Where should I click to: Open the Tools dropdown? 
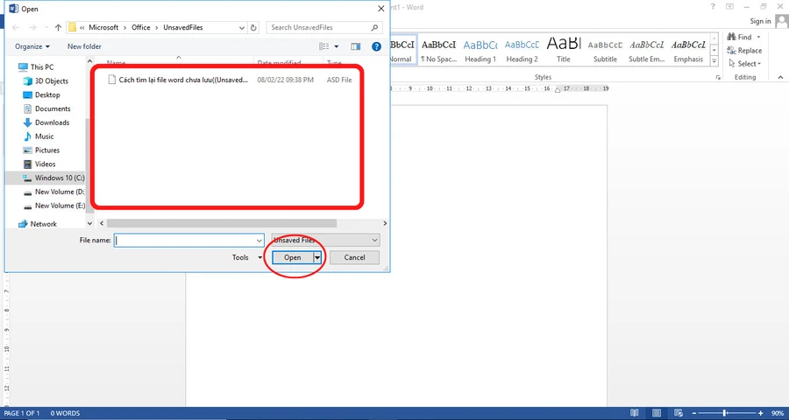pyautogui.click(x=247, y=257)
